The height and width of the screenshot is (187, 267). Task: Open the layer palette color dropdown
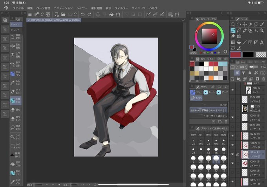coord(234,67)
